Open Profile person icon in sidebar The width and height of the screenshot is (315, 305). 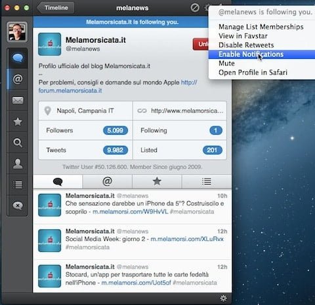pyautogui.click(x=18, y=164)
